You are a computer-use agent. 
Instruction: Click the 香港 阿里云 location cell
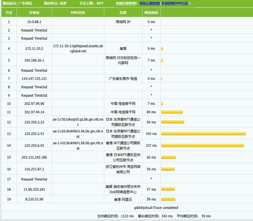[123, 200]
